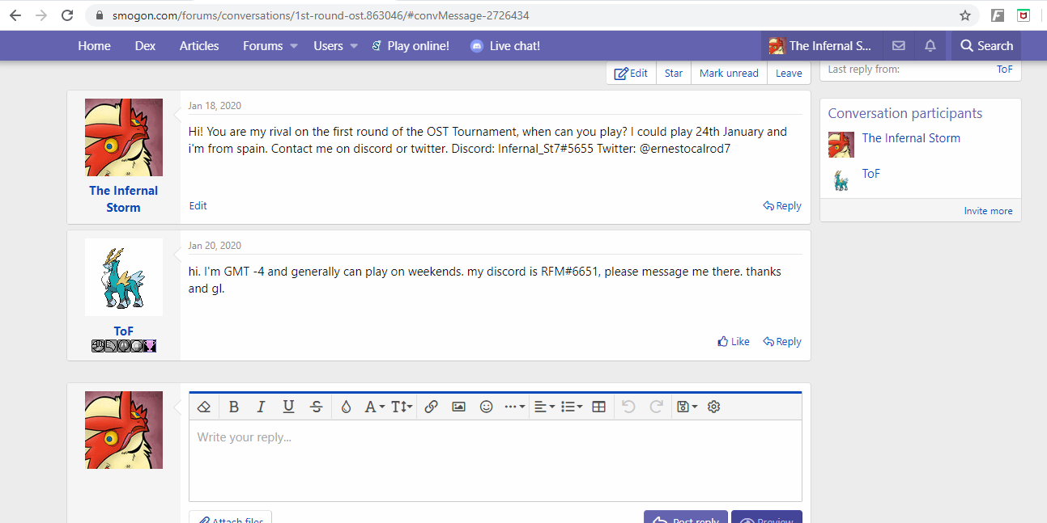Open the editor settings gear icon
Image resolution: width=1047 pixels, height=523 pixels.
(713, 407)
